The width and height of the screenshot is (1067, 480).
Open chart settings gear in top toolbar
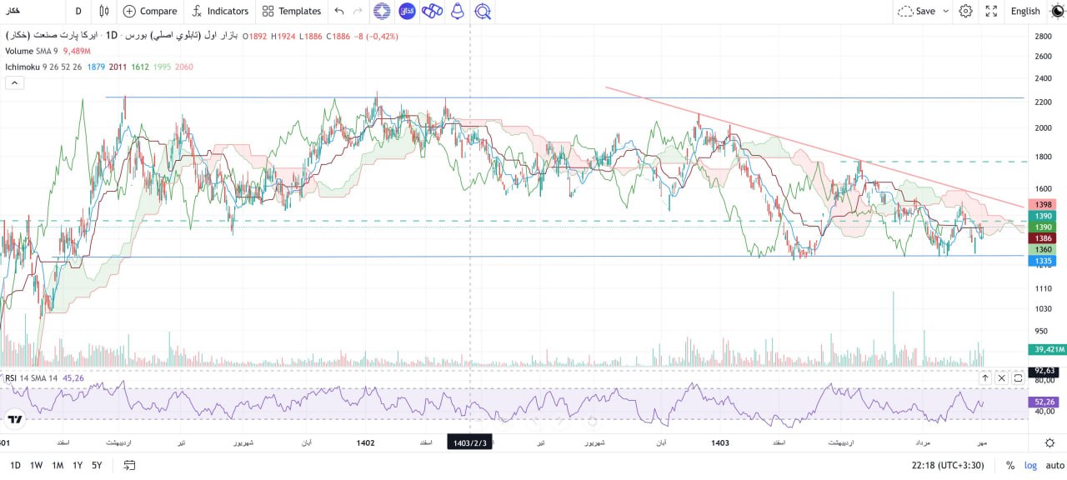[x=965, y=11]
